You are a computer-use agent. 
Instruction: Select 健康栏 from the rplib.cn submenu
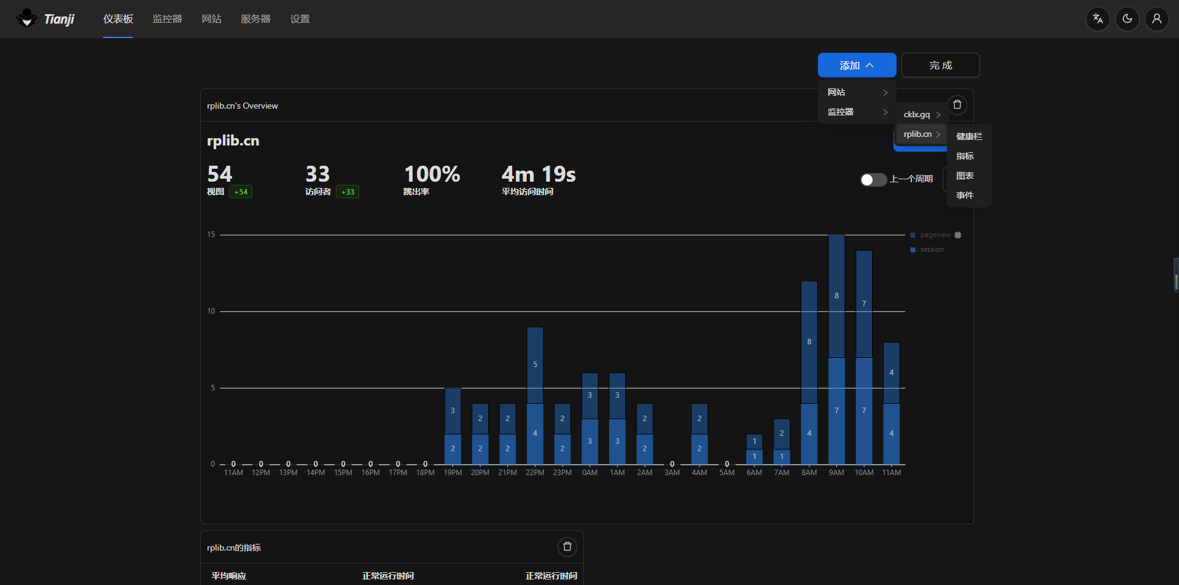click(968, 137)
